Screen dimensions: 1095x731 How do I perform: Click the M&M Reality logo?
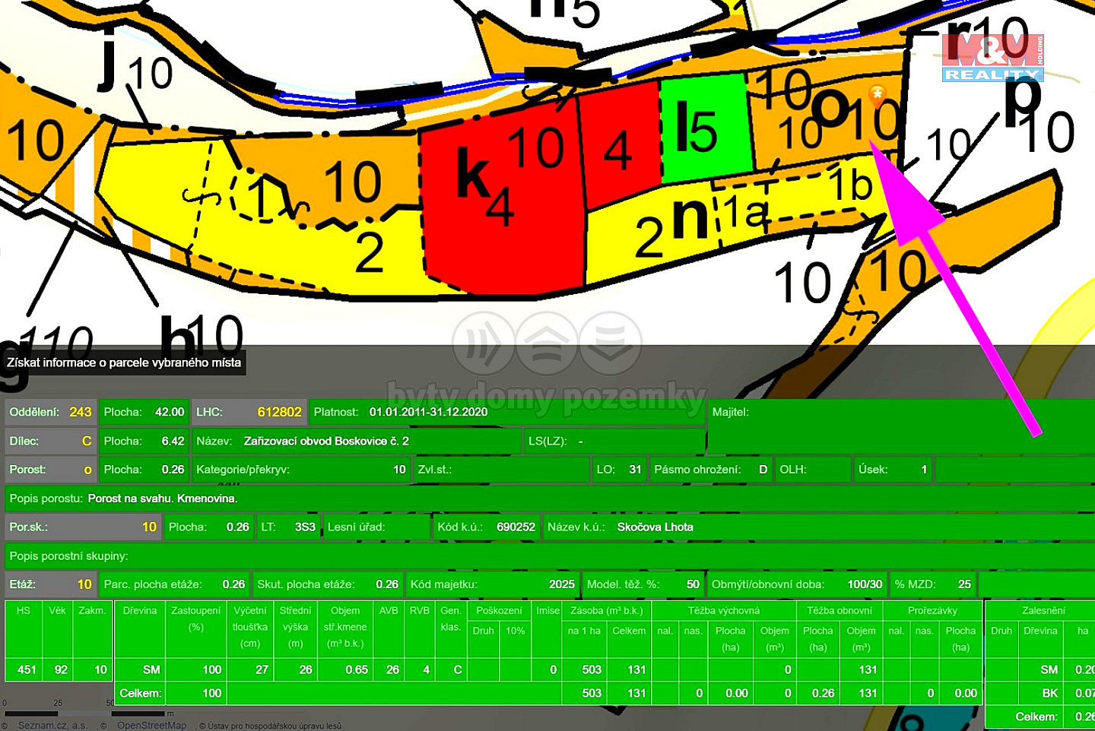point(992,58)
